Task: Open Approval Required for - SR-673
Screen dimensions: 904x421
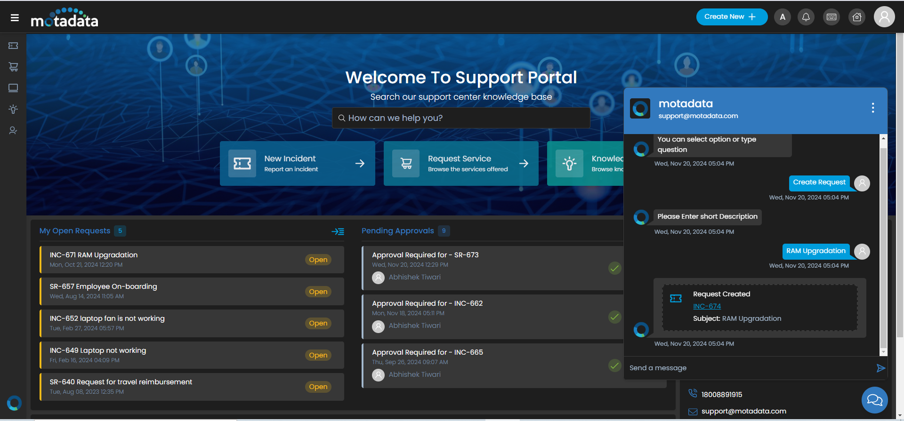Action: pos(425,255)
